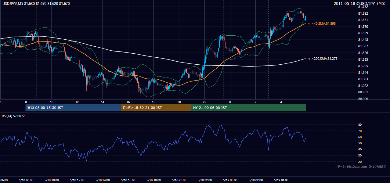Click the '<--<40,SMA,81.598' indicator label

[322, 23]
